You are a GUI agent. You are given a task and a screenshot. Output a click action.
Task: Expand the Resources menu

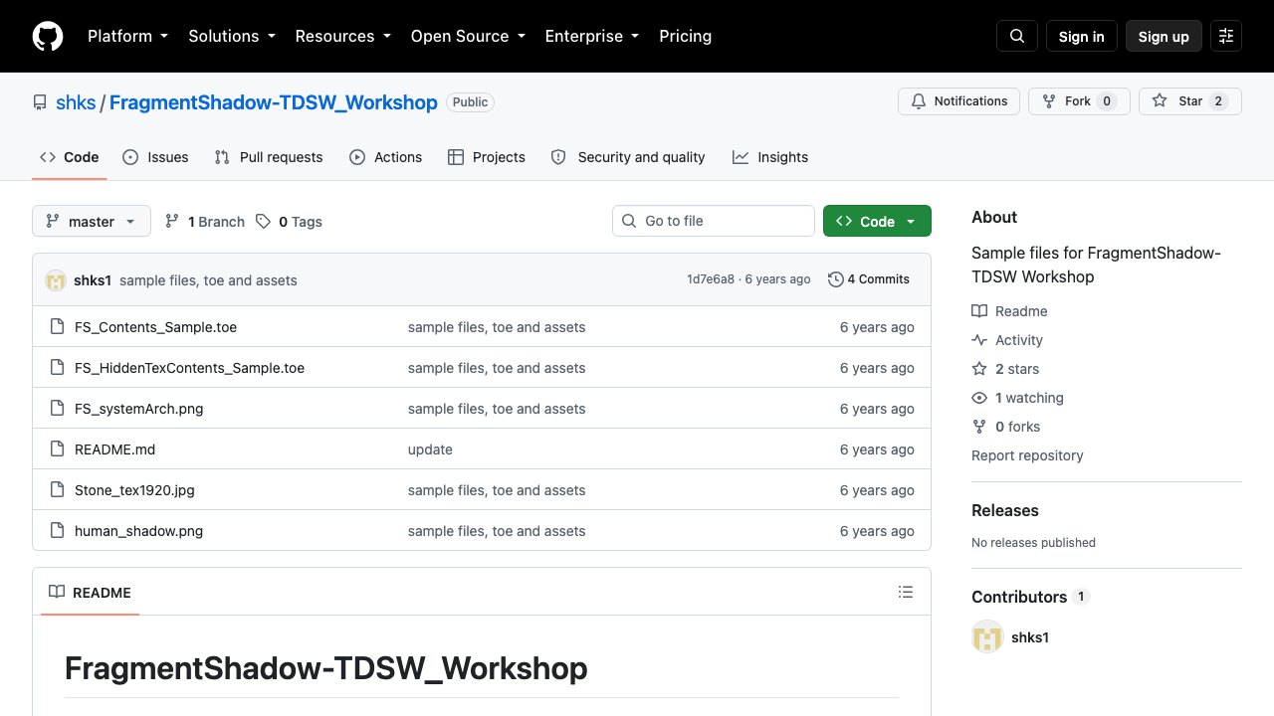click(342, 36)
